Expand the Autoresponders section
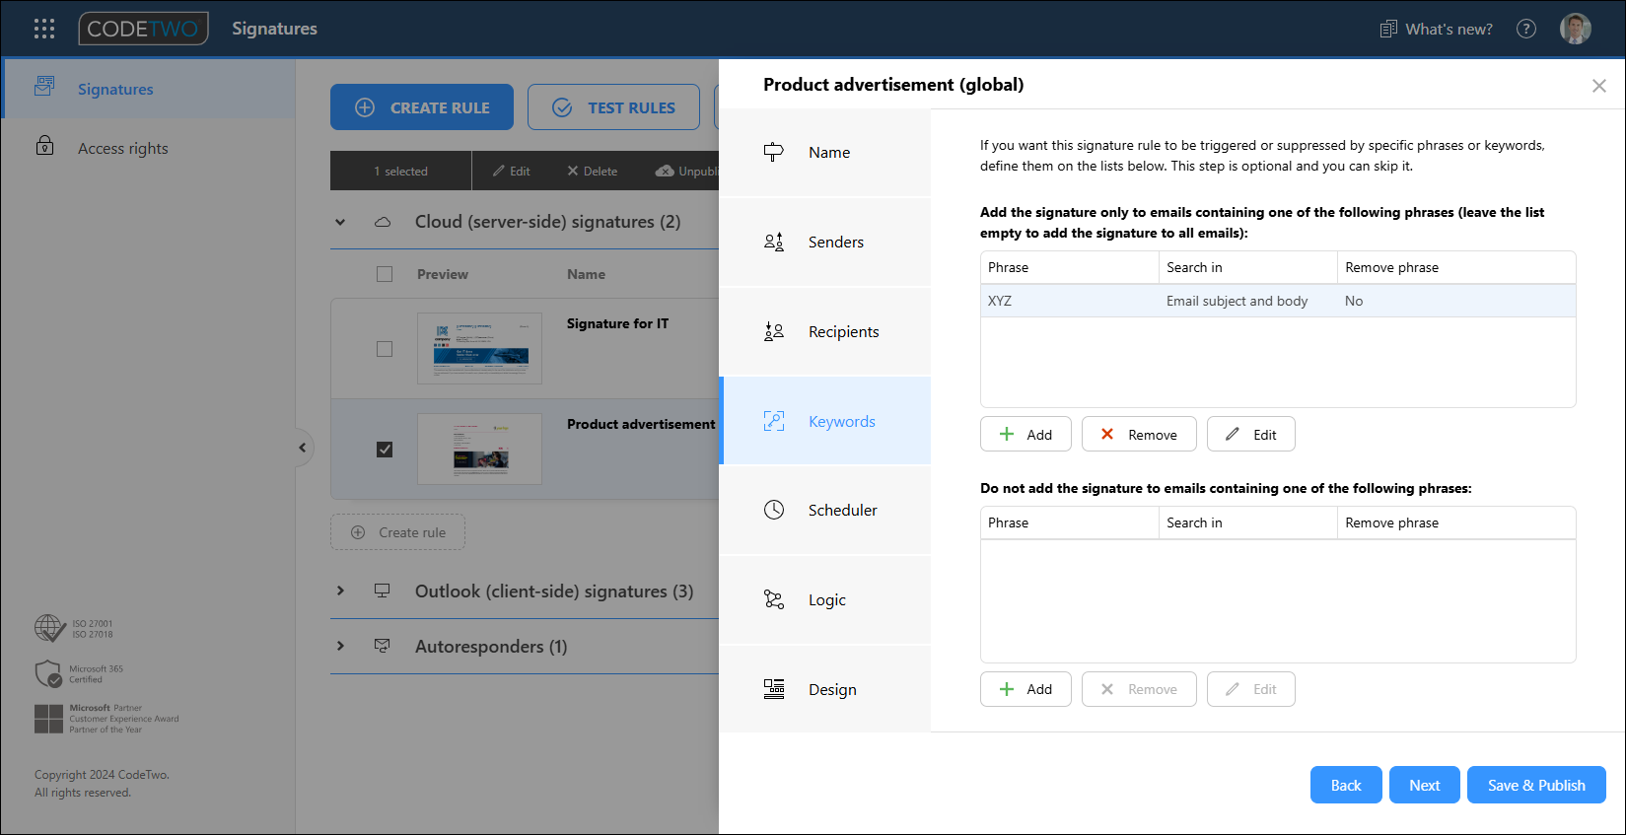Viewport: 1626px width, 835px height. [340, 646]
